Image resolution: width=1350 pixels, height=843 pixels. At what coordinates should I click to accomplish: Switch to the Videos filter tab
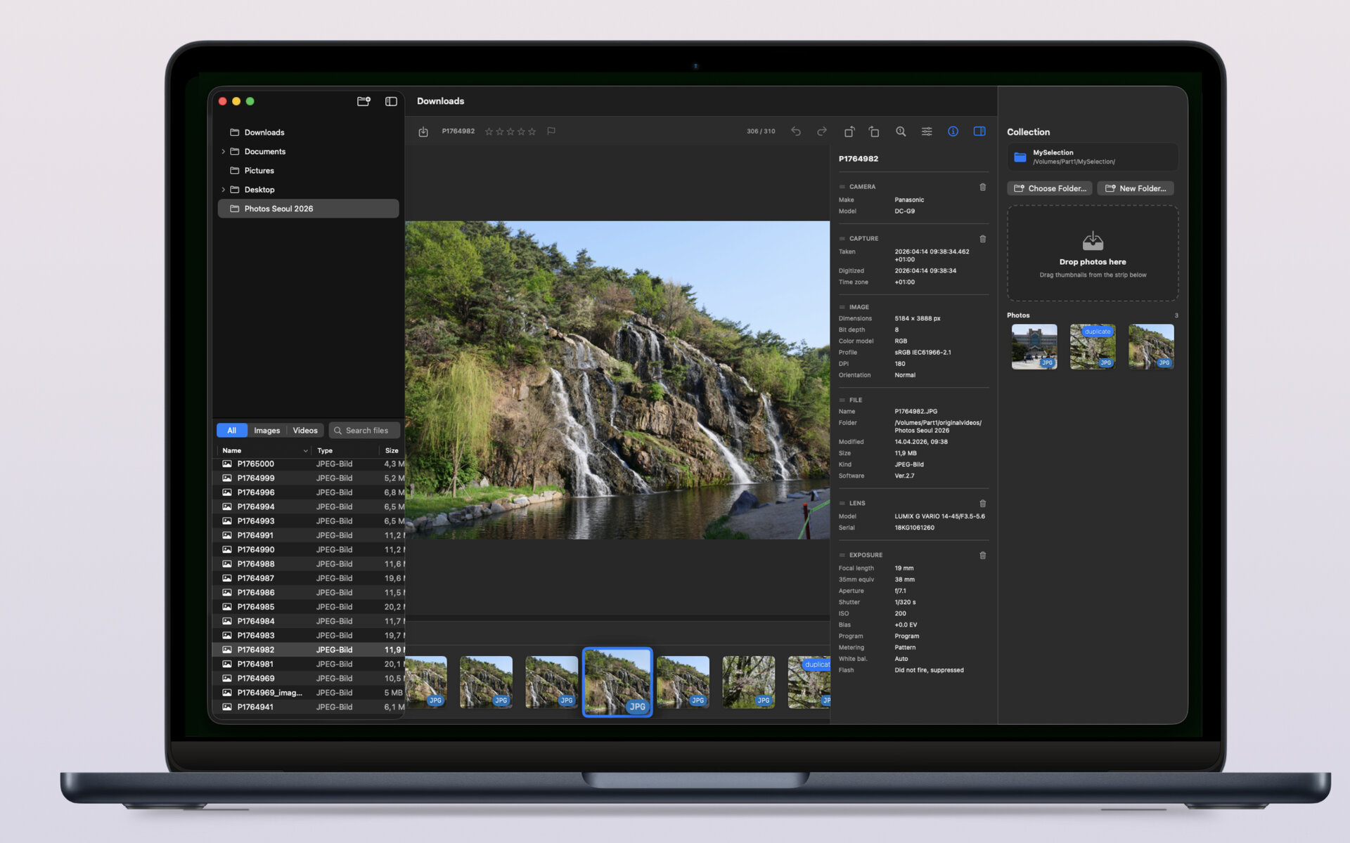point(305,431)
